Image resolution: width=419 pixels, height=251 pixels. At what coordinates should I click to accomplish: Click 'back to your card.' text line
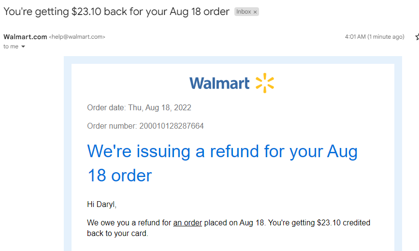[117, 234]
